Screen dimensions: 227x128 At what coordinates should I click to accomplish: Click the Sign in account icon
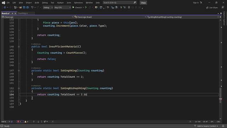point(201,2)
